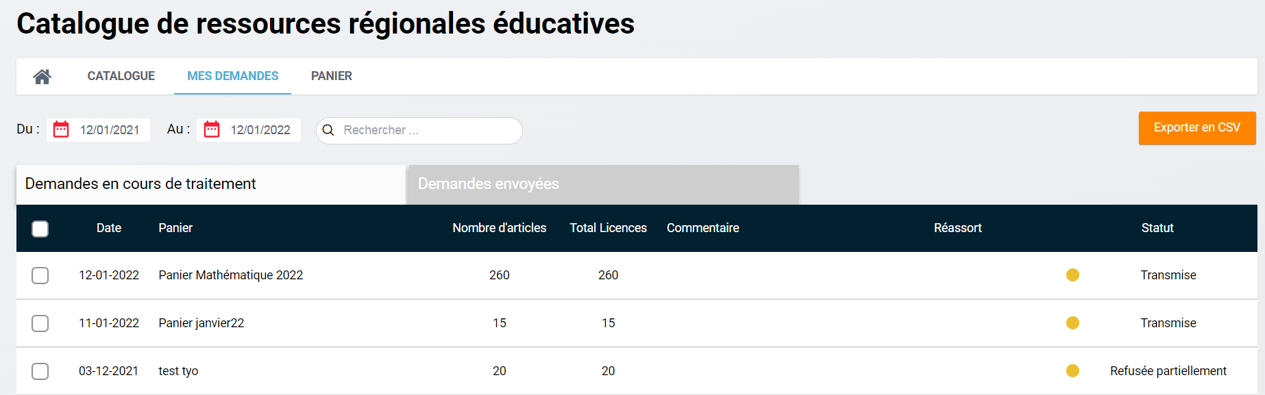Click yellow status dot for Panier Mathématique 2022
Screen dimensions: 1265x395
click(1072, 275)
